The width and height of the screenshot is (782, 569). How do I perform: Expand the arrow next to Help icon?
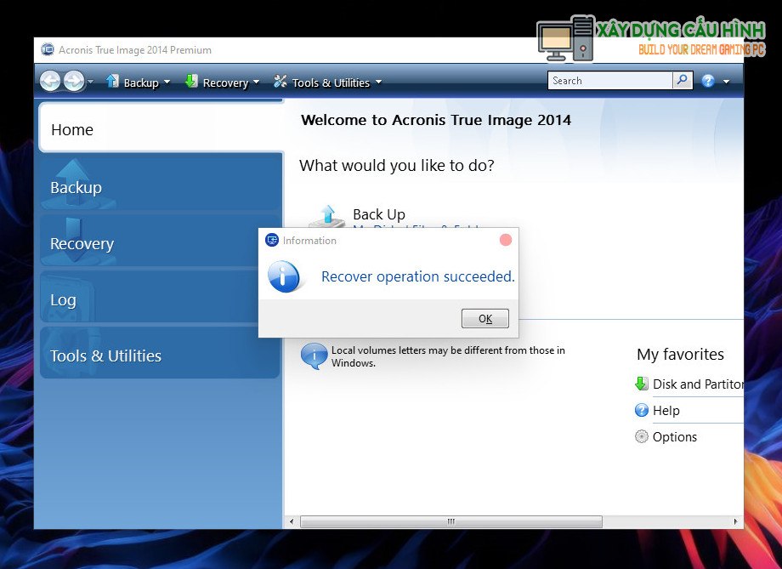pyautogui.click(x=726, y=83)
